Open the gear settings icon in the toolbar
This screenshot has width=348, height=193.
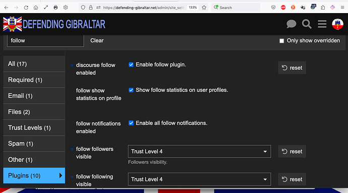click(x=66, y=8)
